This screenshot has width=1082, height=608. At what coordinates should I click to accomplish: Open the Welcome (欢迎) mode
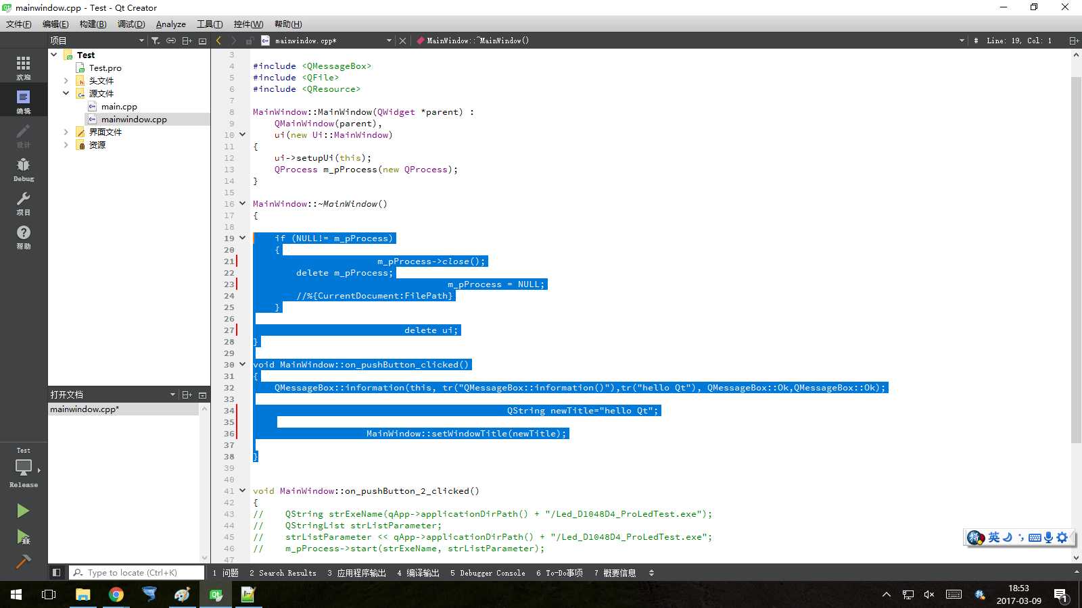click(x=24, y=67)
